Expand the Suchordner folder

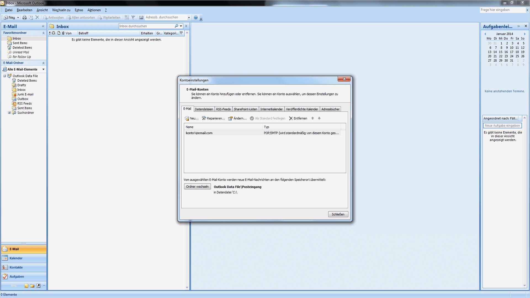9,113
